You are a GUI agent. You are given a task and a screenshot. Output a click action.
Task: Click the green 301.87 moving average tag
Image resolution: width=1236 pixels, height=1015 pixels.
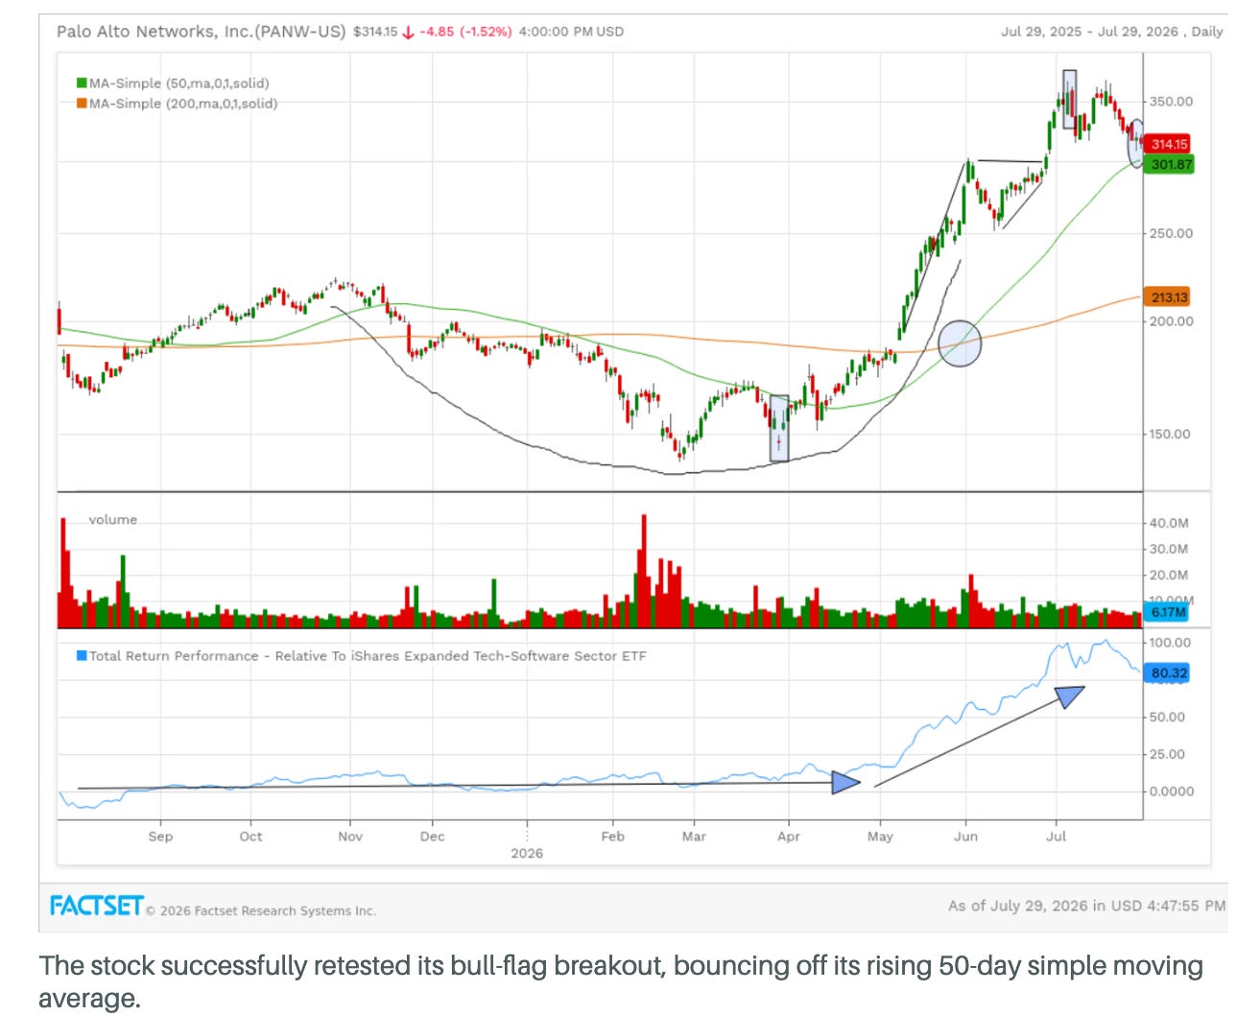click(x=1170, y=164)
